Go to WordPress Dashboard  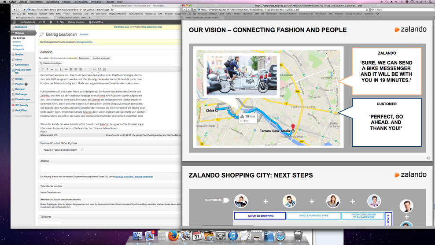pos(21,27)
